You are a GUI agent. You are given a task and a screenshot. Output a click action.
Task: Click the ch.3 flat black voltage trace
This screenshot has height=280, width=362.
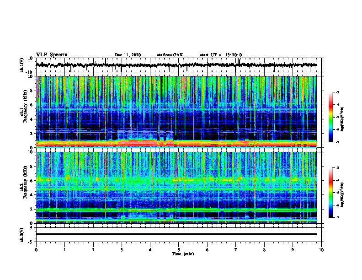[176, 234]
